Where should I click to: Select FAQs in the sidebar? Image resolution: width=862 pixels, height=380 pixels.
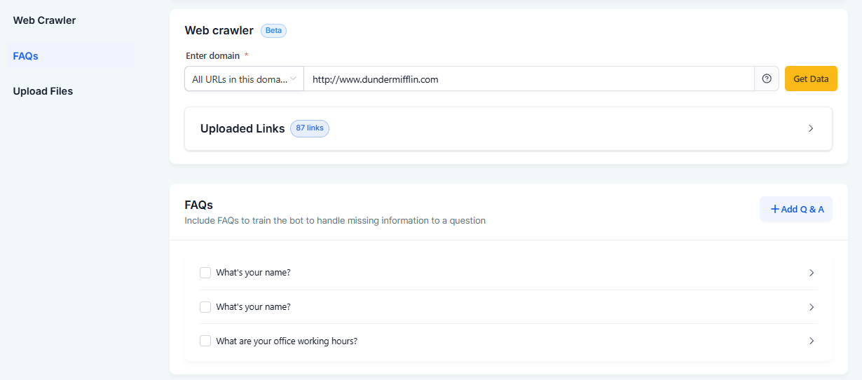click(25, 56)
